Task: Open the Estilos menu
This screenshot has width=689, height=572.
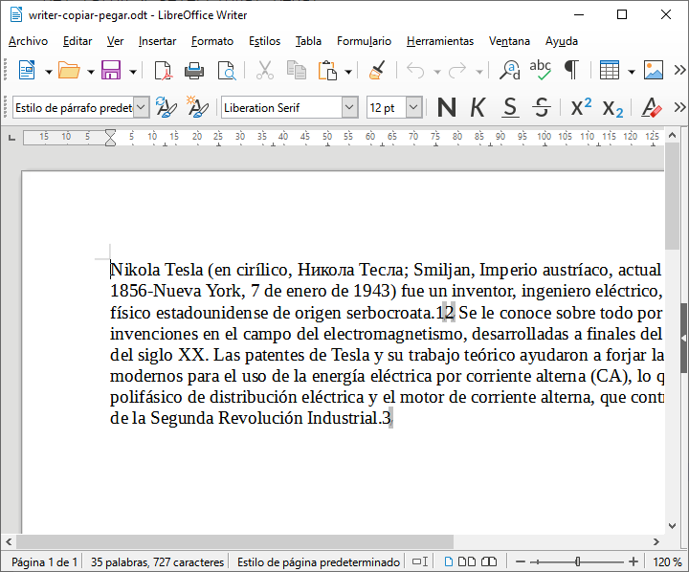Action: click(x=264, y=41)
